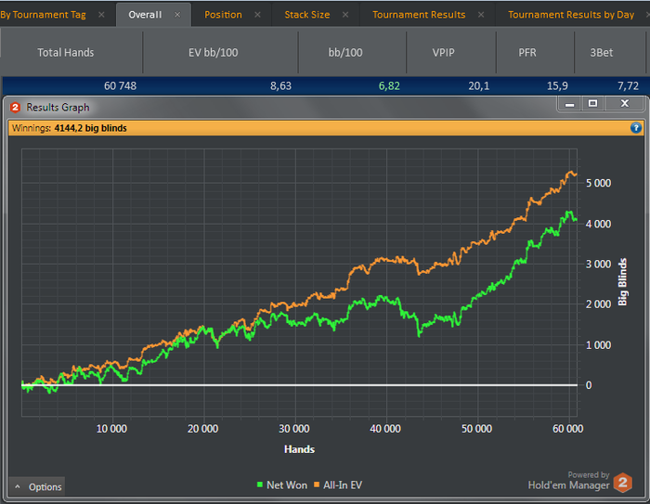
Task: Switch to By Tournament Tag tab
Action: 43,15
